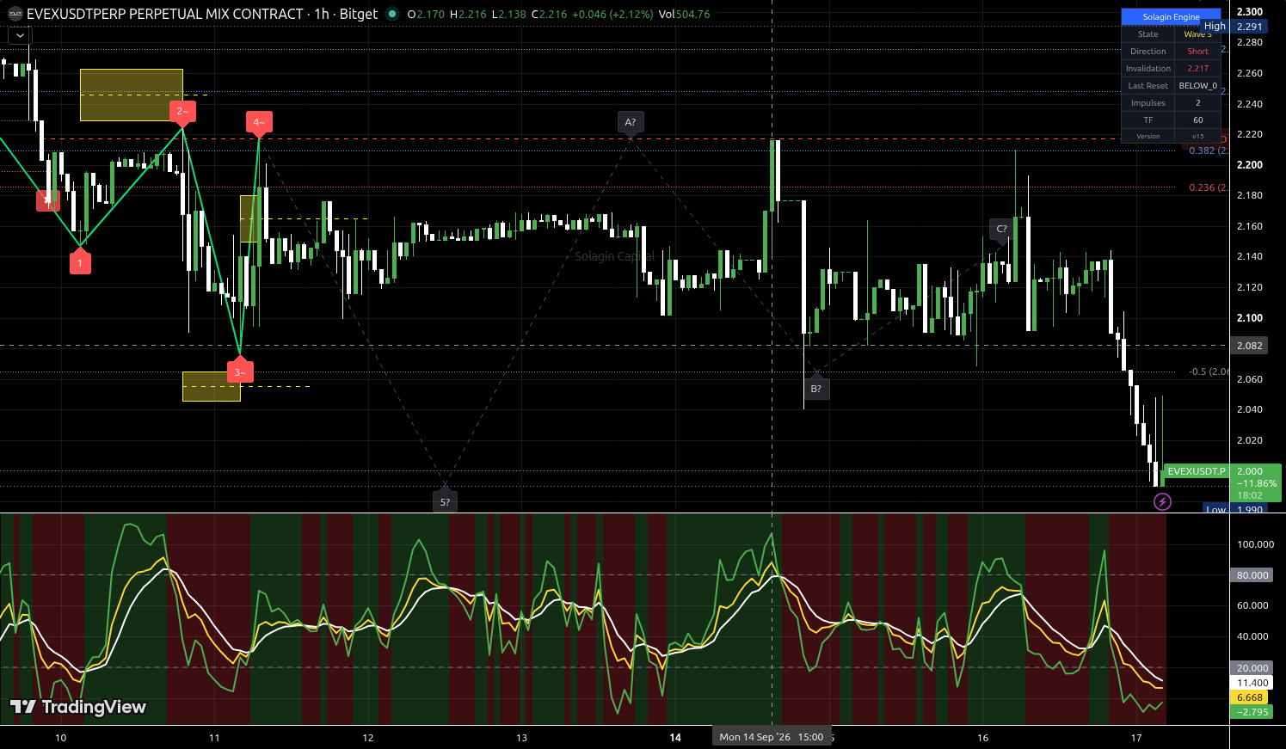Select the projected wave label 5?
The image size is (1286, 749).
[x=445, y=500]
